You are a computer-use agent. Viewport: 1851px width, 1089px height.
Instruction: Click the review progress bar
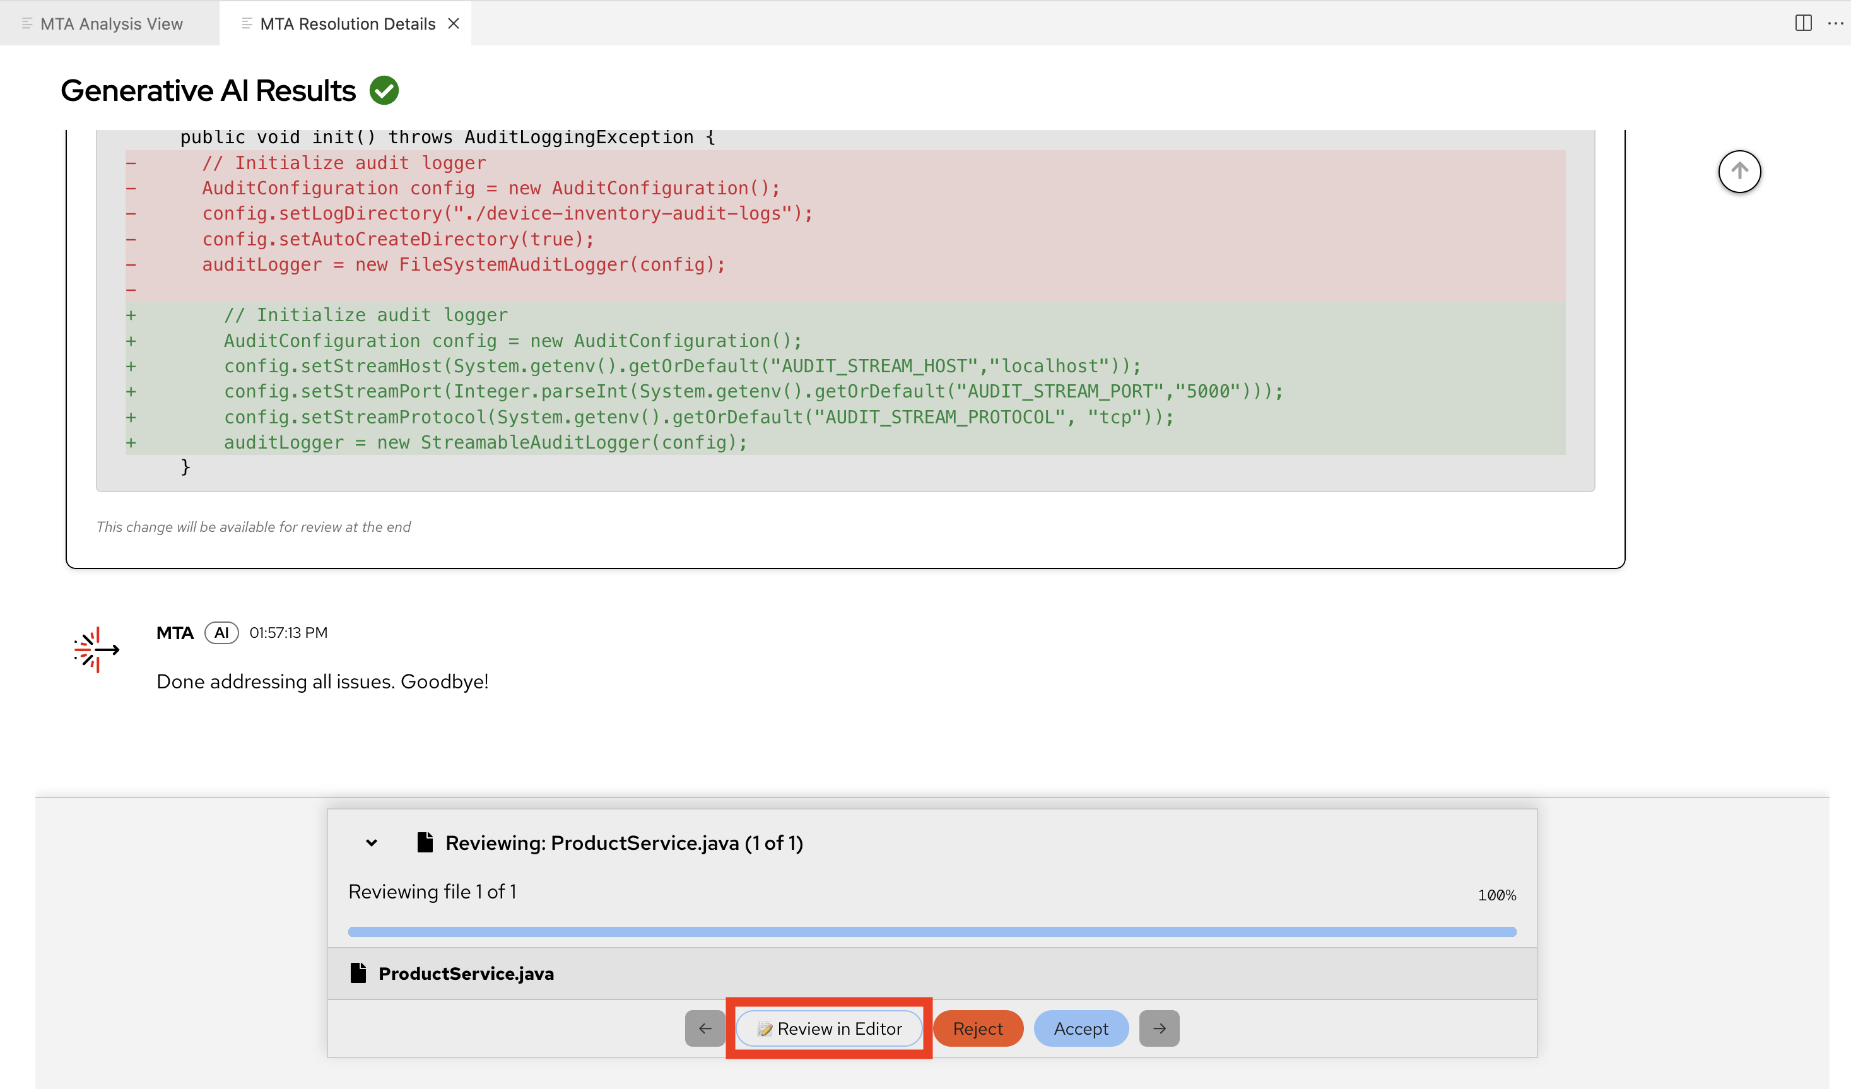(931, 932)
